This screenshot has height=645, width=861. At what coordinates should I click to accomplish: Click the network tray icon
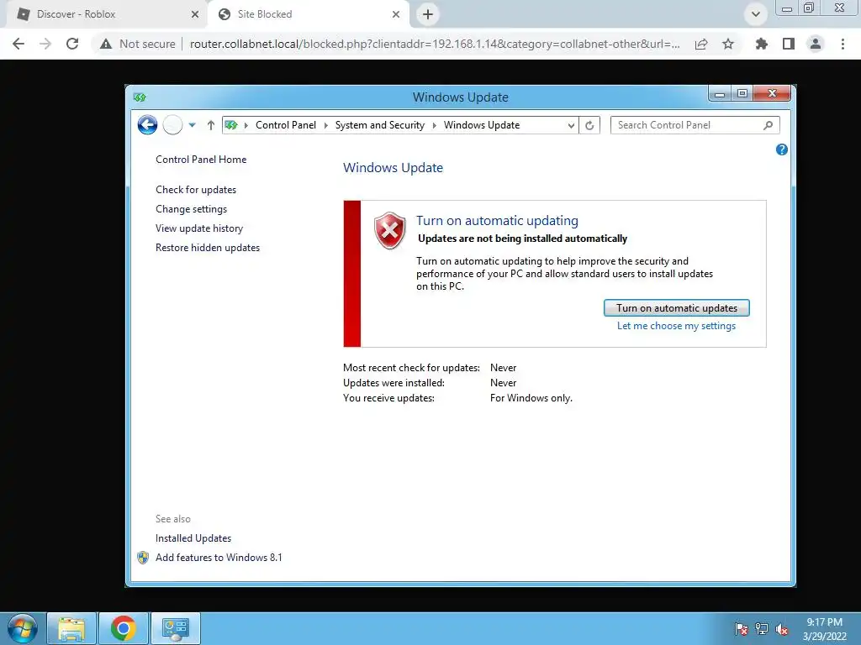click(762, 628)
